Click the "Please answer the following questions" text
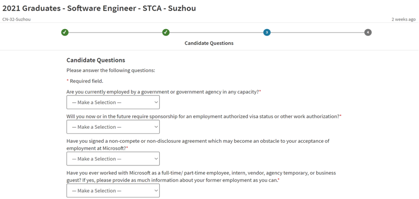 tap(111, 70)
